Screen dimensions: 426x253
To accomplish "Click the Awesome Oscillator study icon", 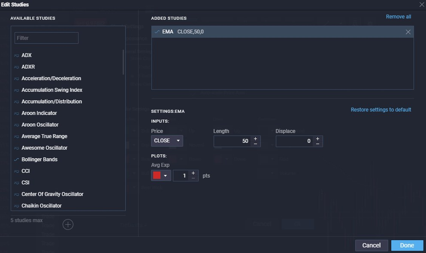I will click(x=17, y=148).
